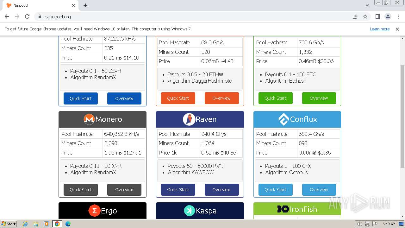Open Chrome three-dot menu
Image resolution: width=405 pixels, height=228 pixels.
pyautogui.click(x=398, y=16)
